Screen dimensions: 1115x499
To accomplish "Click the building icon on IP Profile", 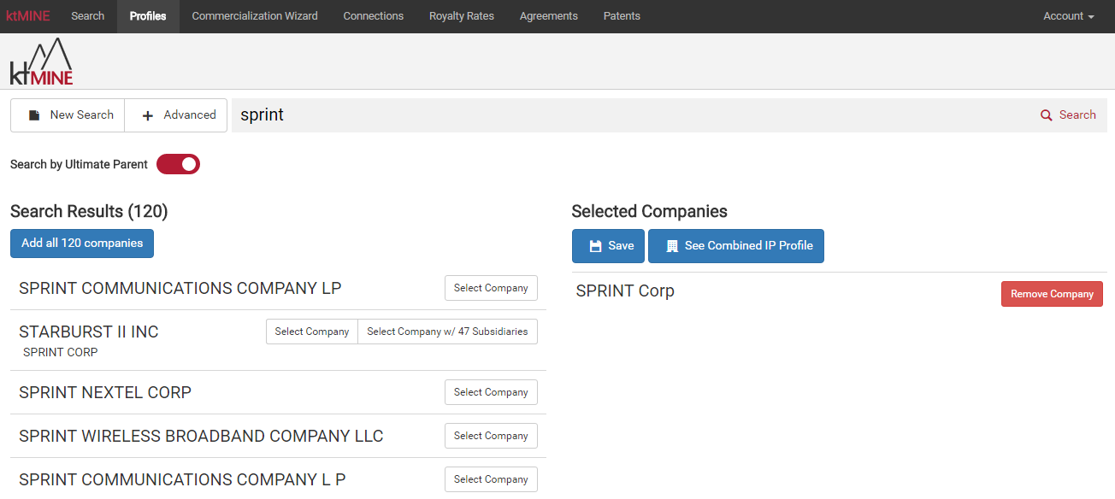I will point(672,246).
